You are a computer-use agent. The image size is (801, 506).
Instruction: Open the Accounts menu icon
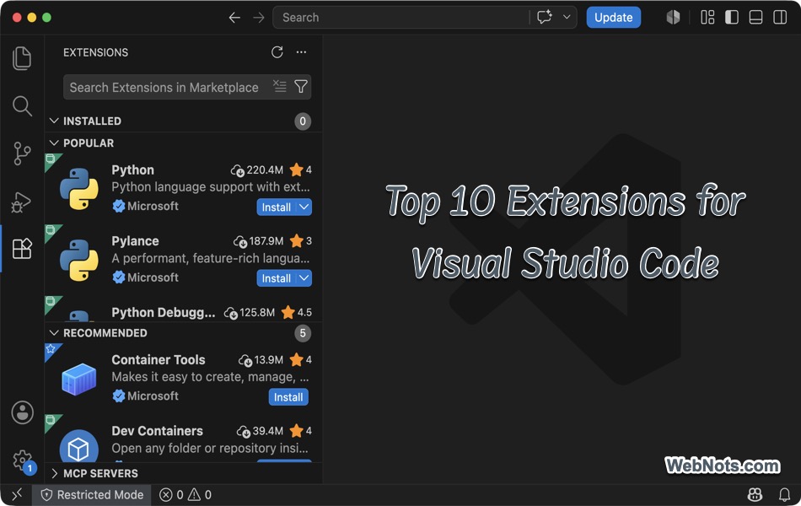click(23, 412)
